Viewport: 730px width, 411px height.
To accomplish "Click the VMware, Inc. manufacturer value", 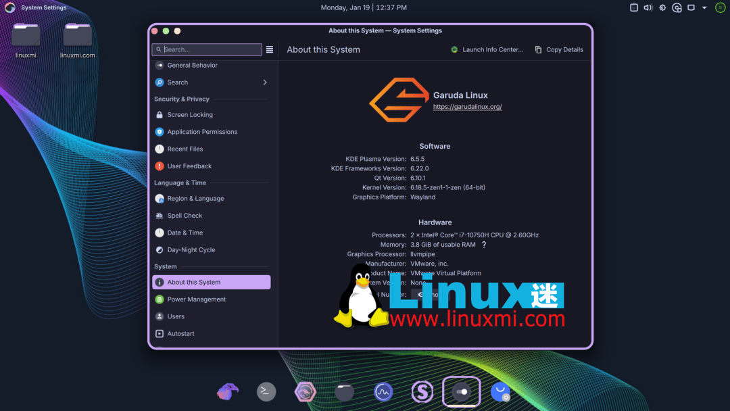I will (x=429, y=264).
